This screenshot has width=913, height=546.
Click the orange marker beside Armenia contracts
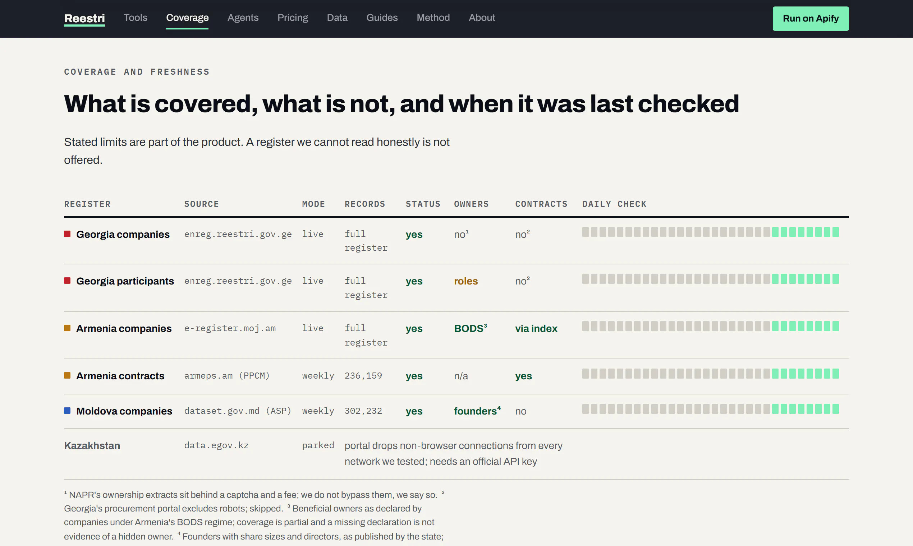[x=67, y=375]
